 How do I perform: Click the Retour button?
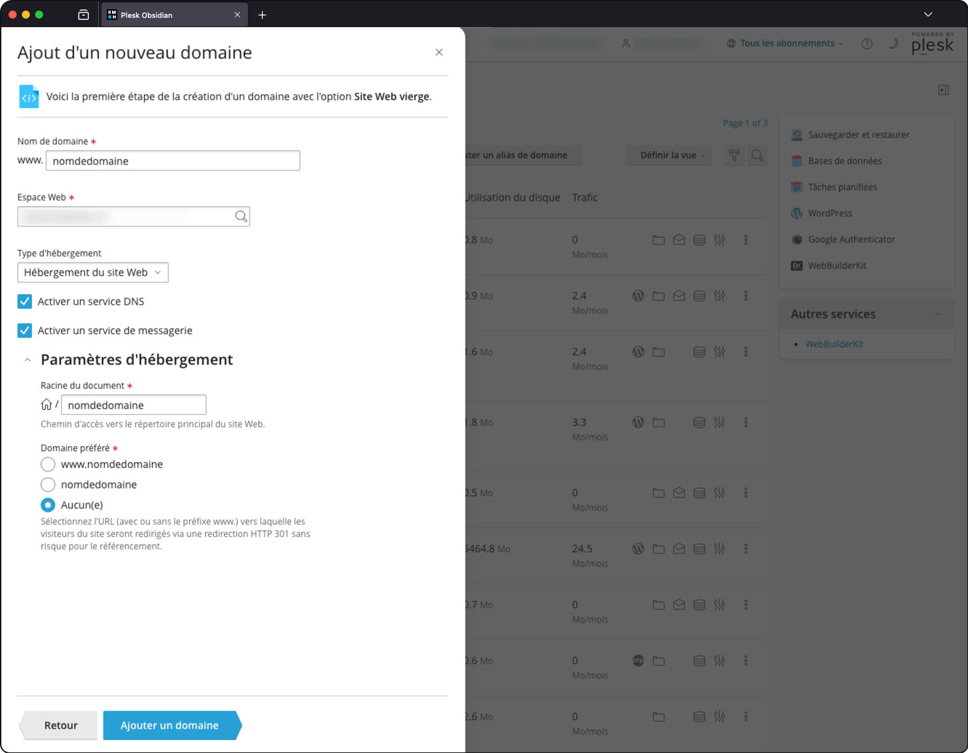pos(60,725)
